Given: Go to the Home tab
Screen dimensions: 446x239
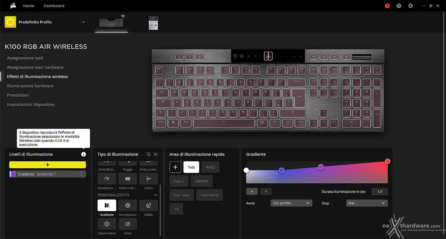Looking at the screenshot, I should coord(28,6).
